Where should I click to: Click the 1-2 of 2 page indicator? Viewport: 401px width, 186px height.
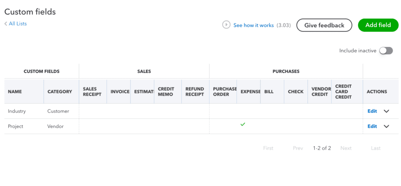(x=322, y=148)
